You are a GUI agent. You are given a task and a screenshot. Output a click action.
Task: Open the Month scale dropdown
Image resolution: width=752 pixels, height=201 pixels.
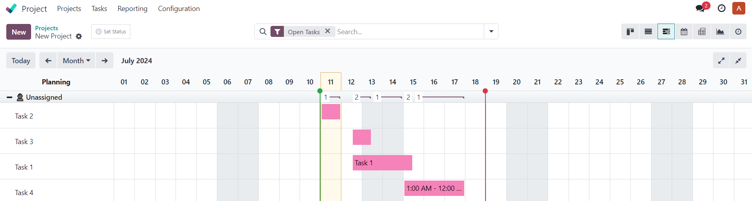pyautogui.click(x=76, y=60)
